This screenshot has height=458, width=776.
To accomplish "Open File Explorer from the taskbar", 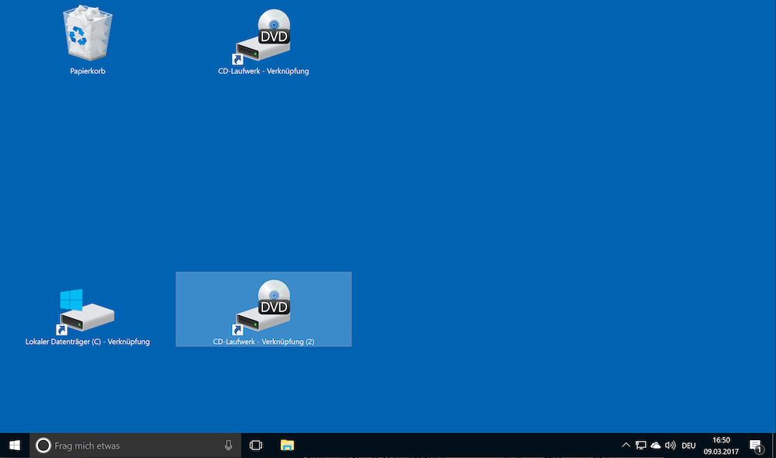I will pyautogui.click(x=287, y=445).
